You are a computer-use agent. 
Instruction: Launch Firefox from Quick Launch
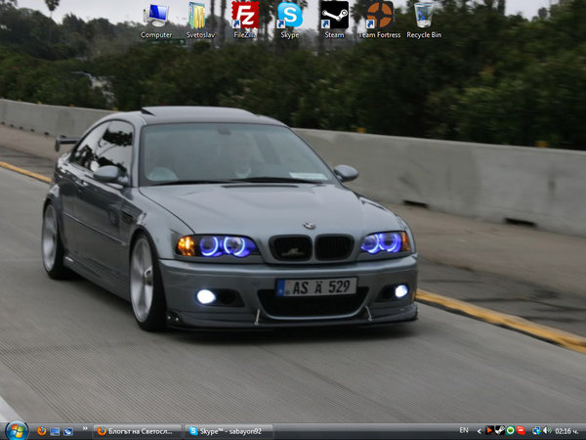(x=42, y=431)
